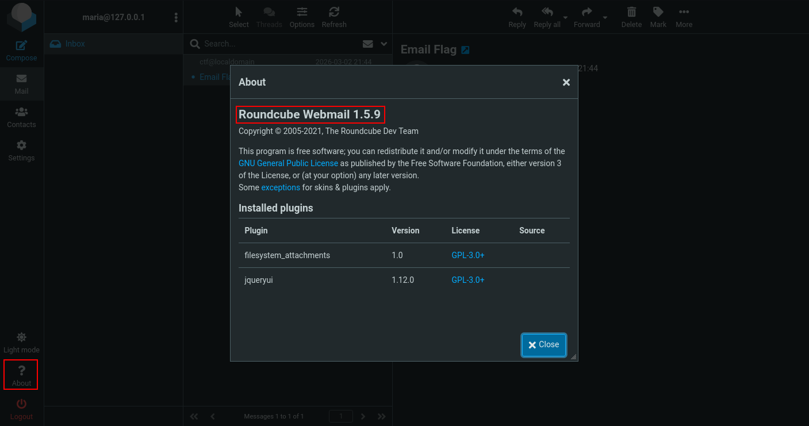This screenshot has width=809, height=426.
Task: Close About dialog with X icon
Action: click(566, 82)
